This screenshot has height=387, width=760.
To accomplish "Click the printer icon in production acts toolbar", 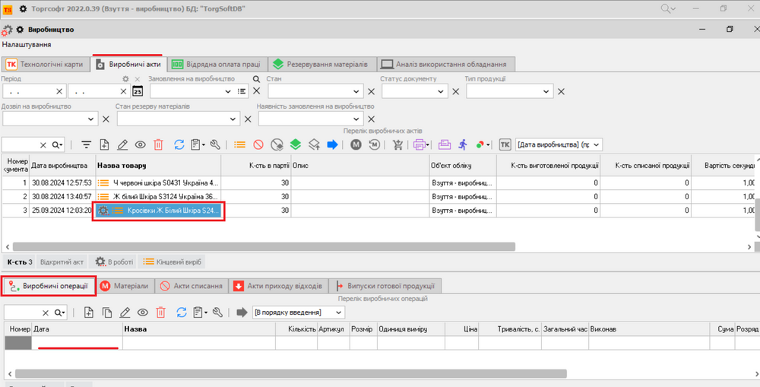I will coord(419,144).
